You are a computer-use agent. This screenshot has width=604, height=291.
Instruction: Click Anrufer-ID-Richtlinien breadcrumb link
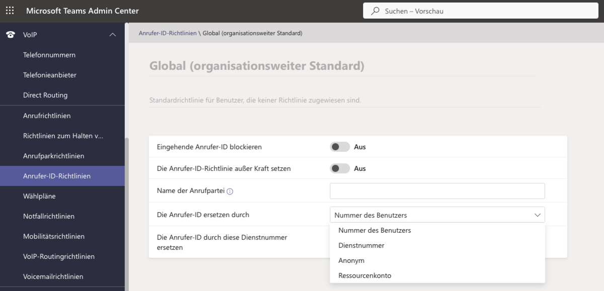pyautogui.click(x=168, y=33)
